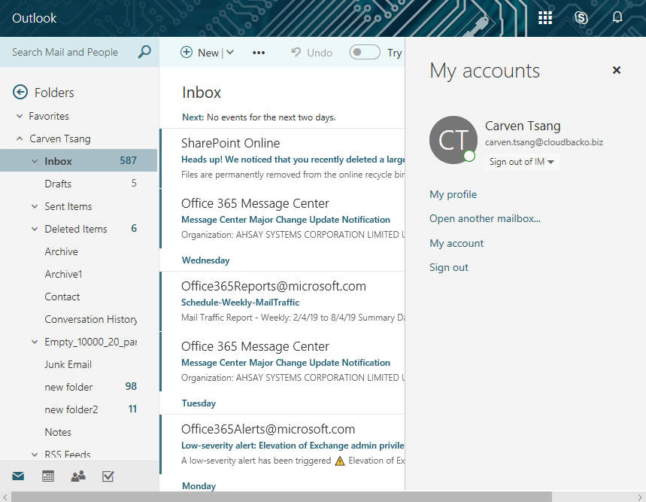Open the Sign out of IM dropdown
The image size is (646, 502).
(x=522, y=162)
